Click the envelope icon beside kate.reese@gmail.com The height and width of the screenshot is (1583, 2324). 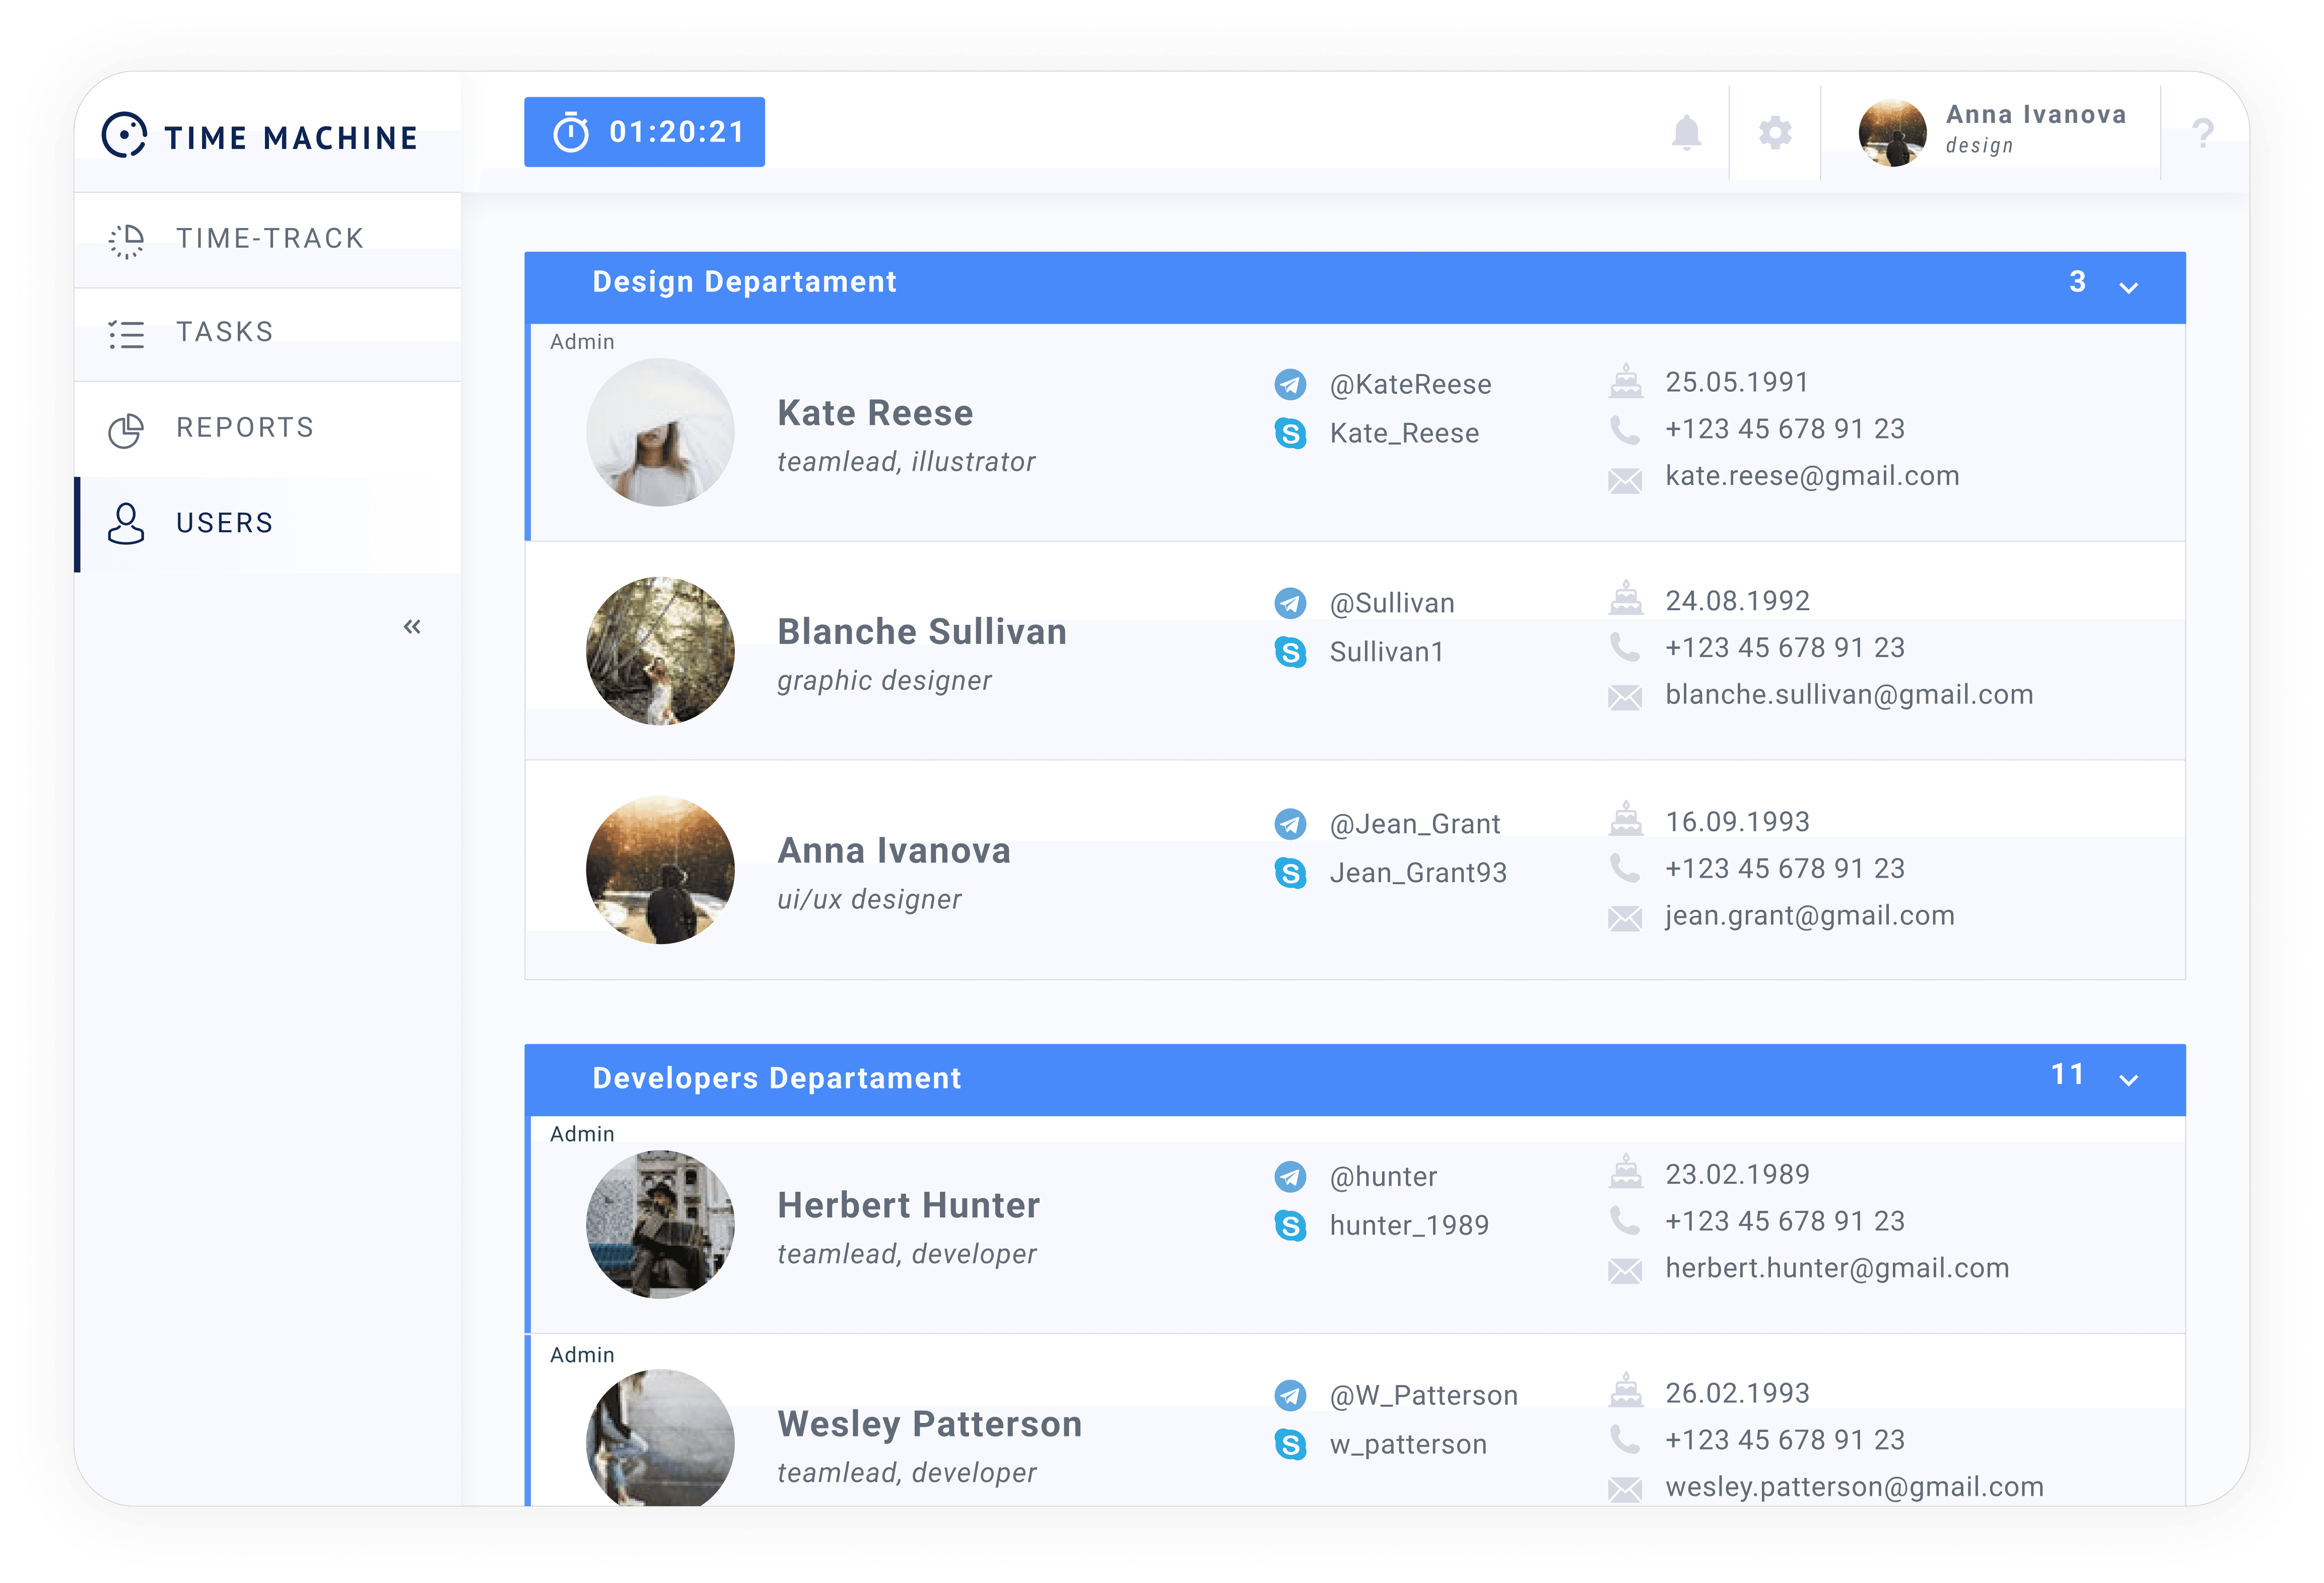click(x=1625, y=481)
